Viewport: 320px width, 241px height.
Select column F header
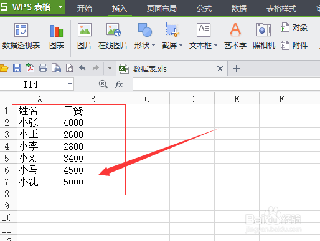[x=281, y=99]
